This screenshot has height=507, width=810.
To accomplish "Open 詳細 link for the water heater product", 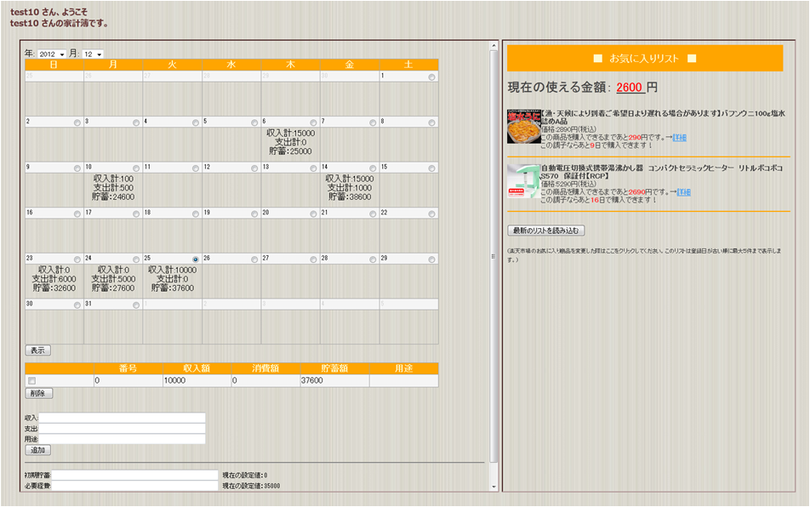I will coord(683,192).
